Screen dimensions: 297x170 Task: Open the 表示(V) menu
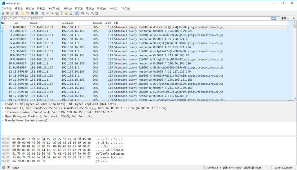point(30,8)
